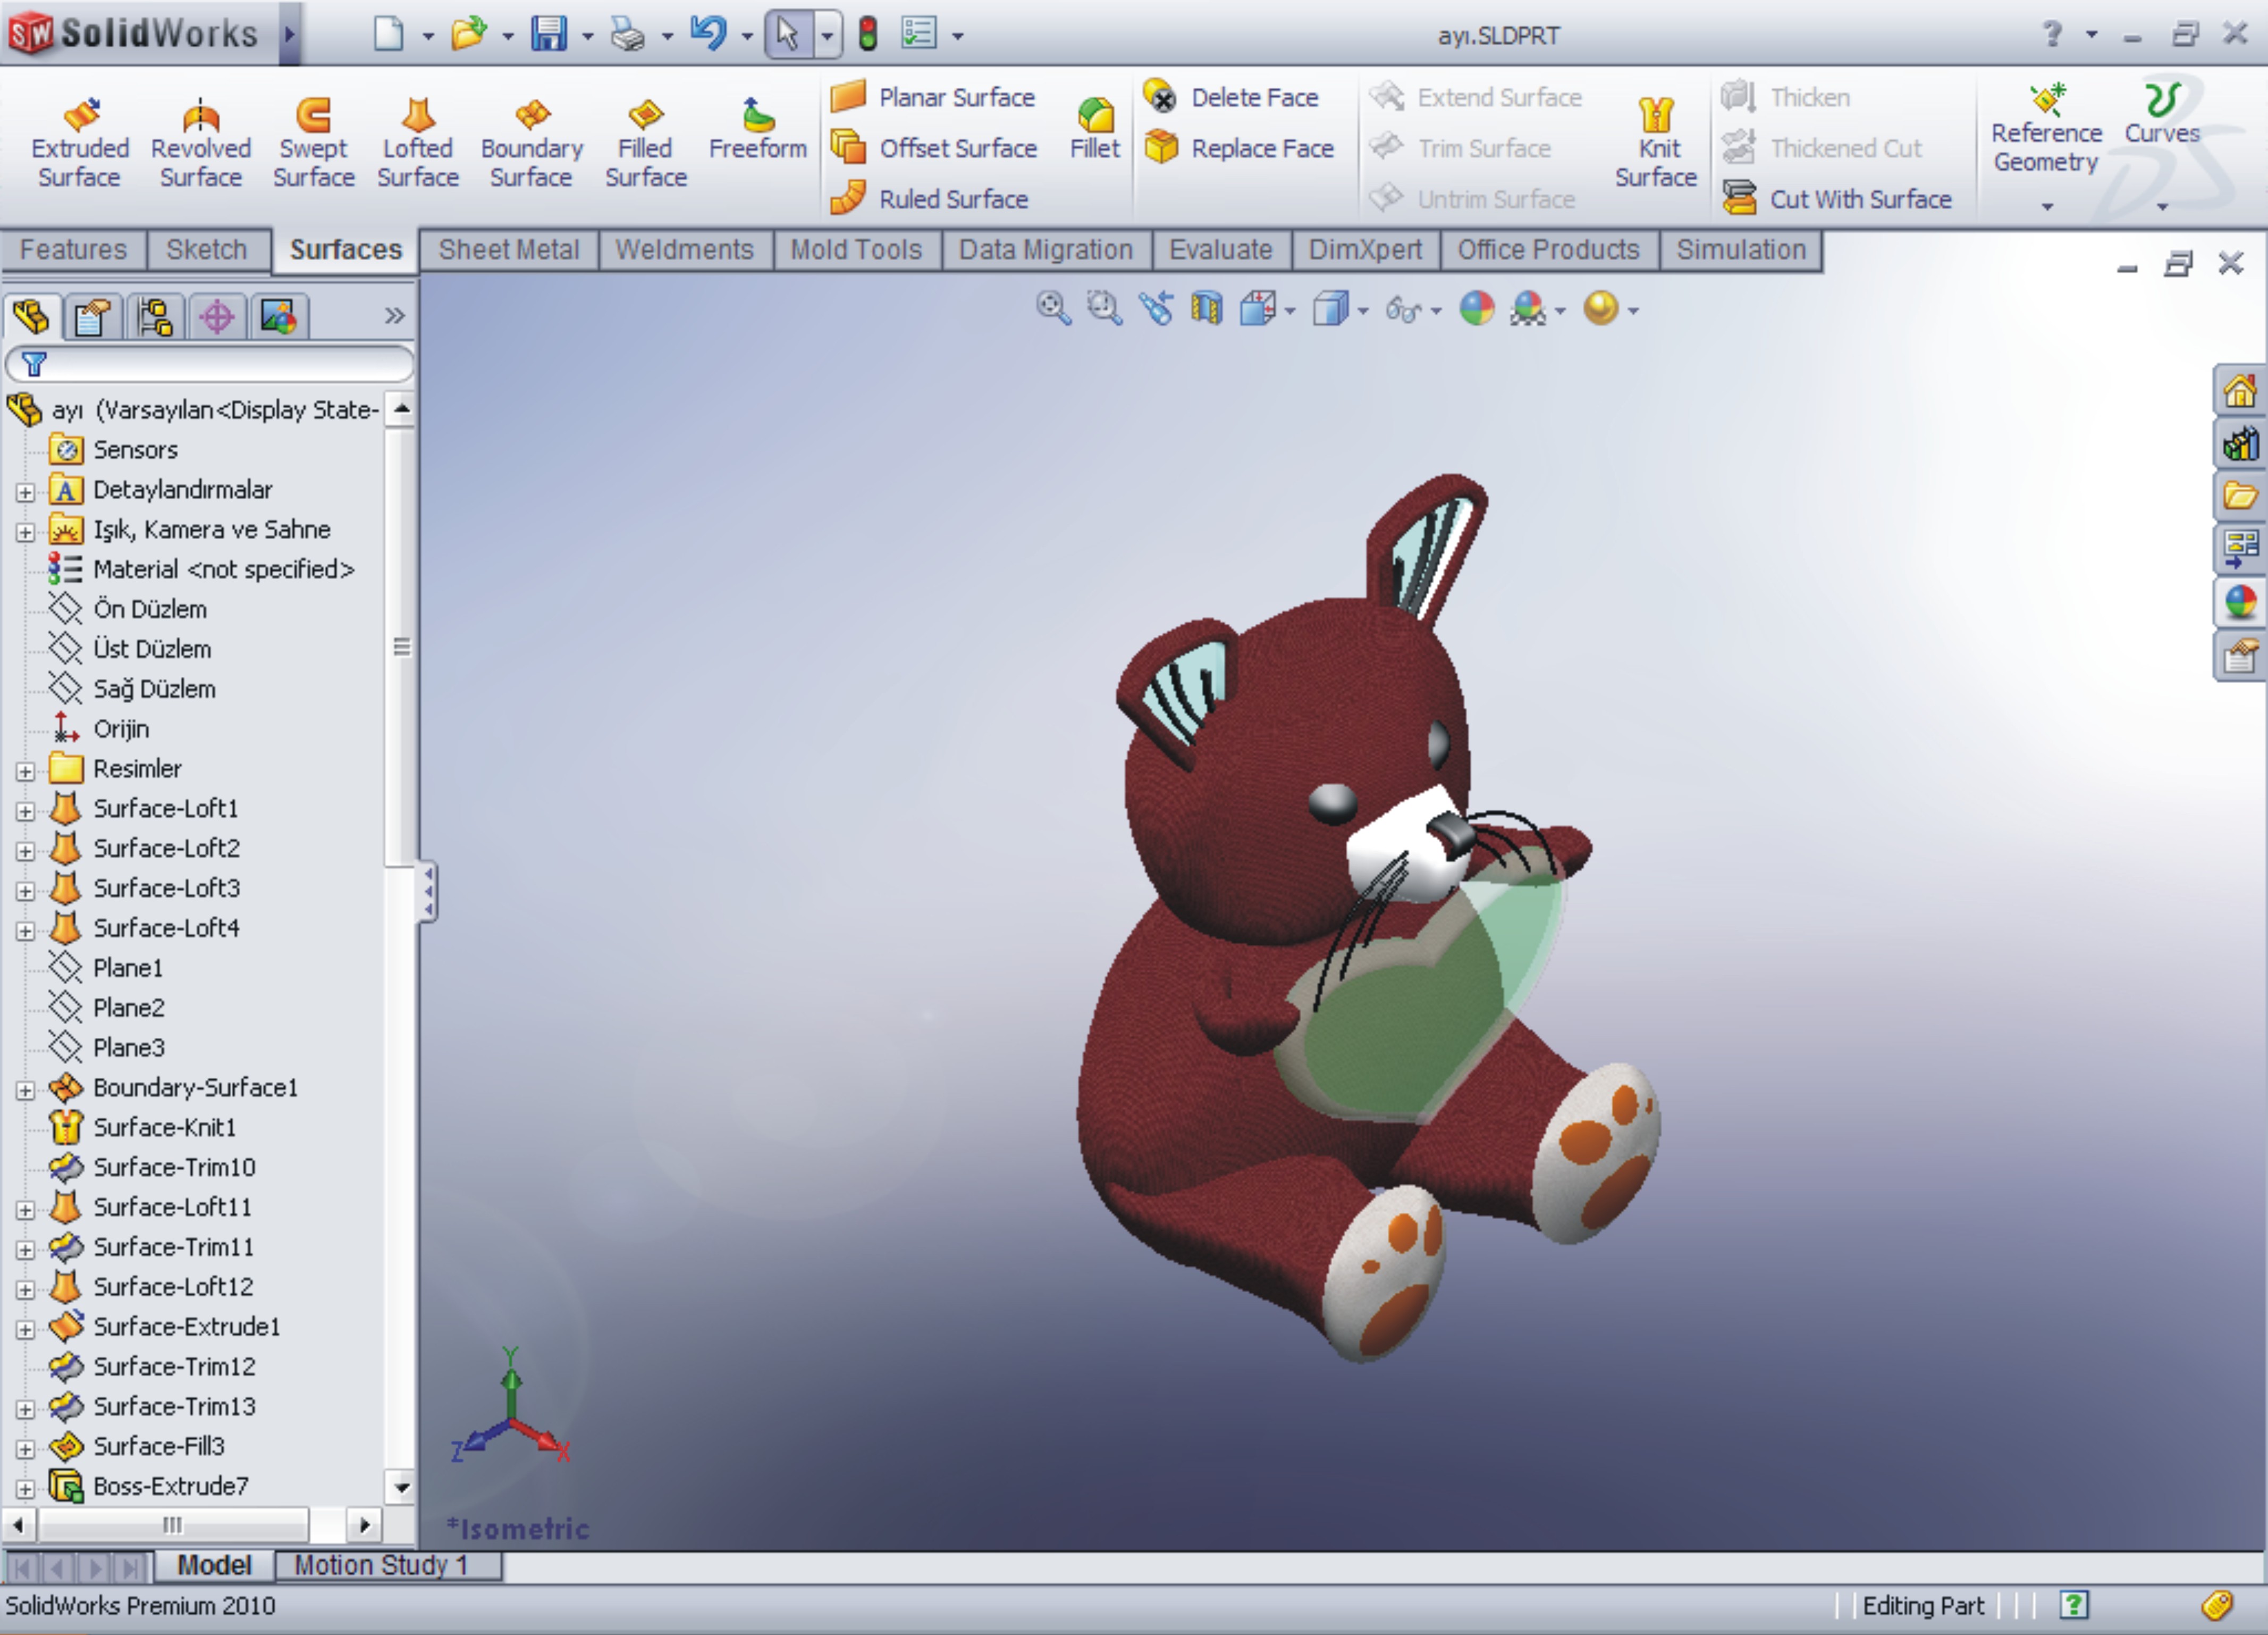
Task: Open the Reference Geometry dropdown
Action: [x=2046, y=206]
